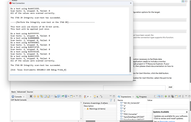Image resolution: width=191 pixels, height=122 pixels.
Task: Click the Add button for Uart Monitor
Action: pos(170,87)
